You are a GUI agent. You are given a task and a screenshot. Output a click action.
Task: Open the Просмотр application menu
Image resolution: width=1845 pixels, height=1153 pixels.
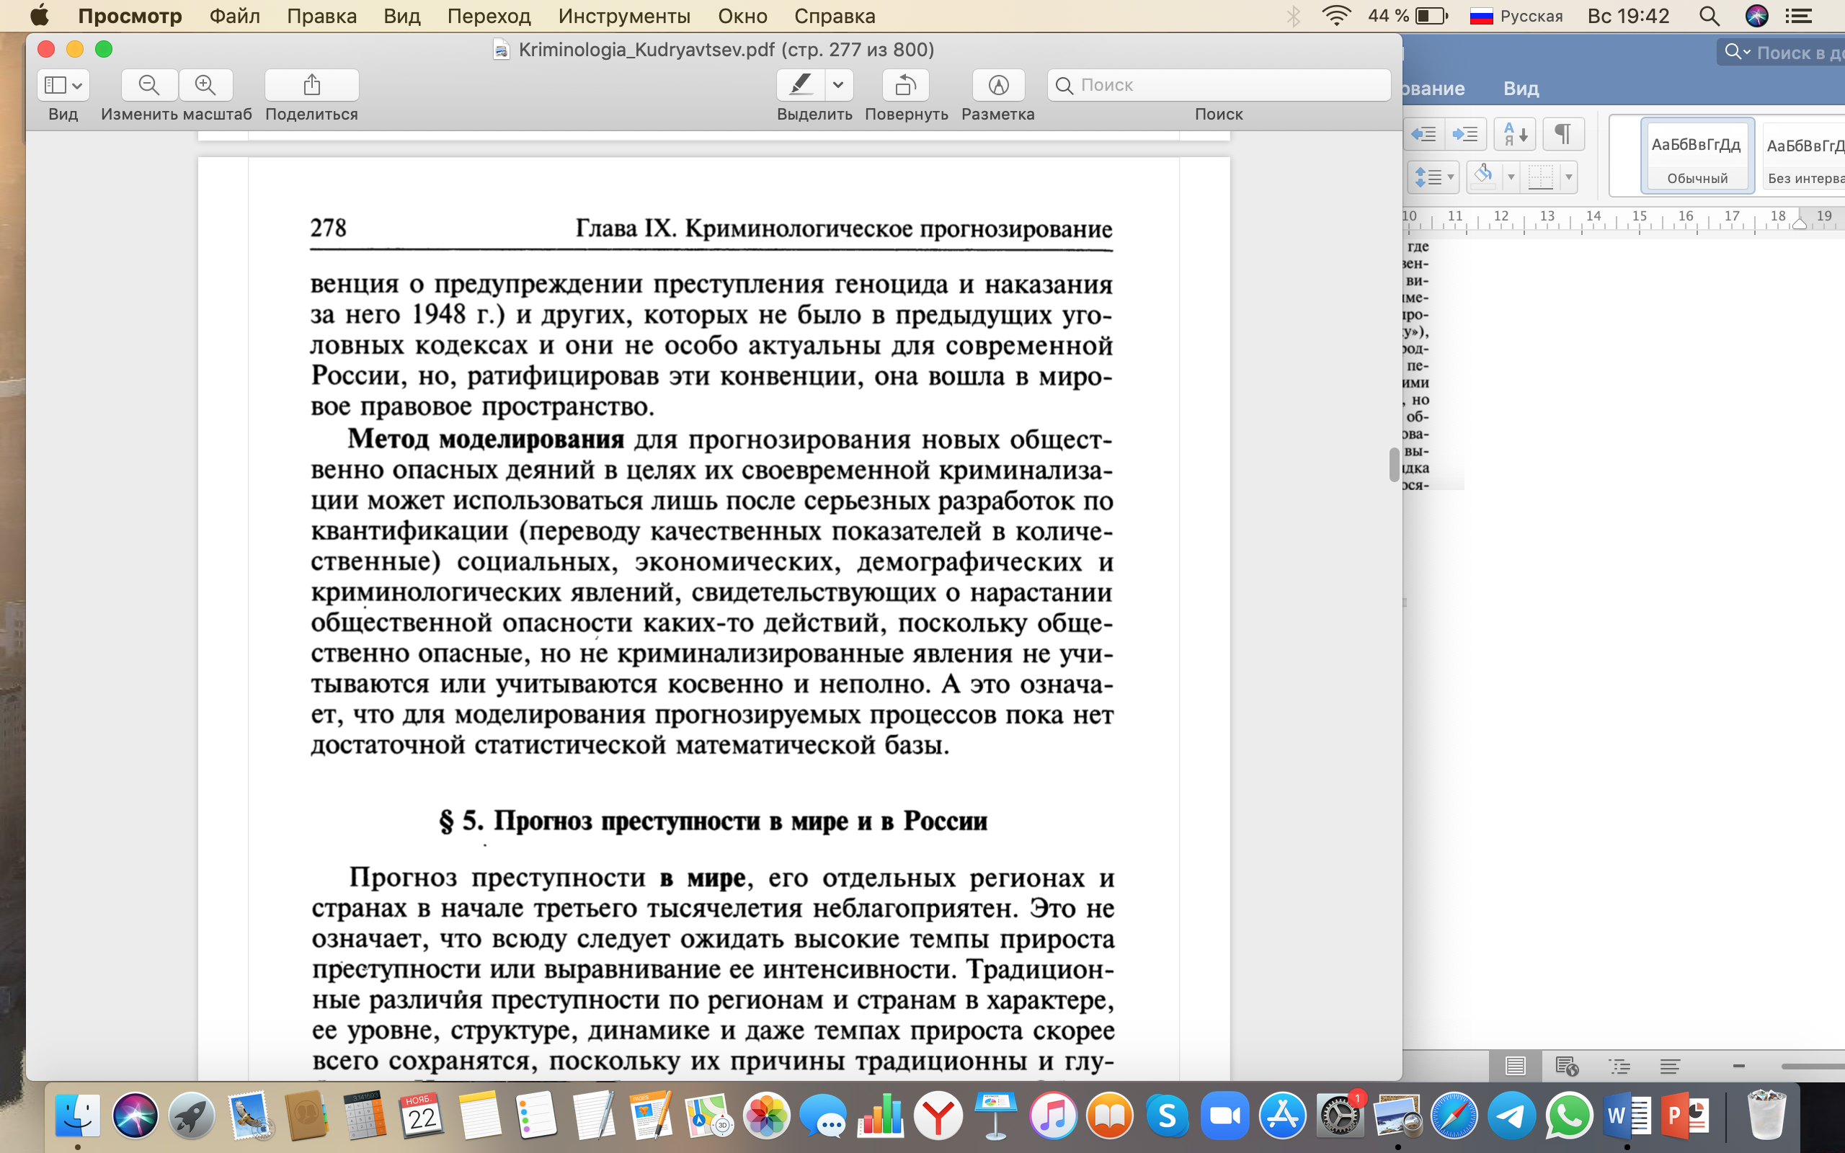pos(130,16)
